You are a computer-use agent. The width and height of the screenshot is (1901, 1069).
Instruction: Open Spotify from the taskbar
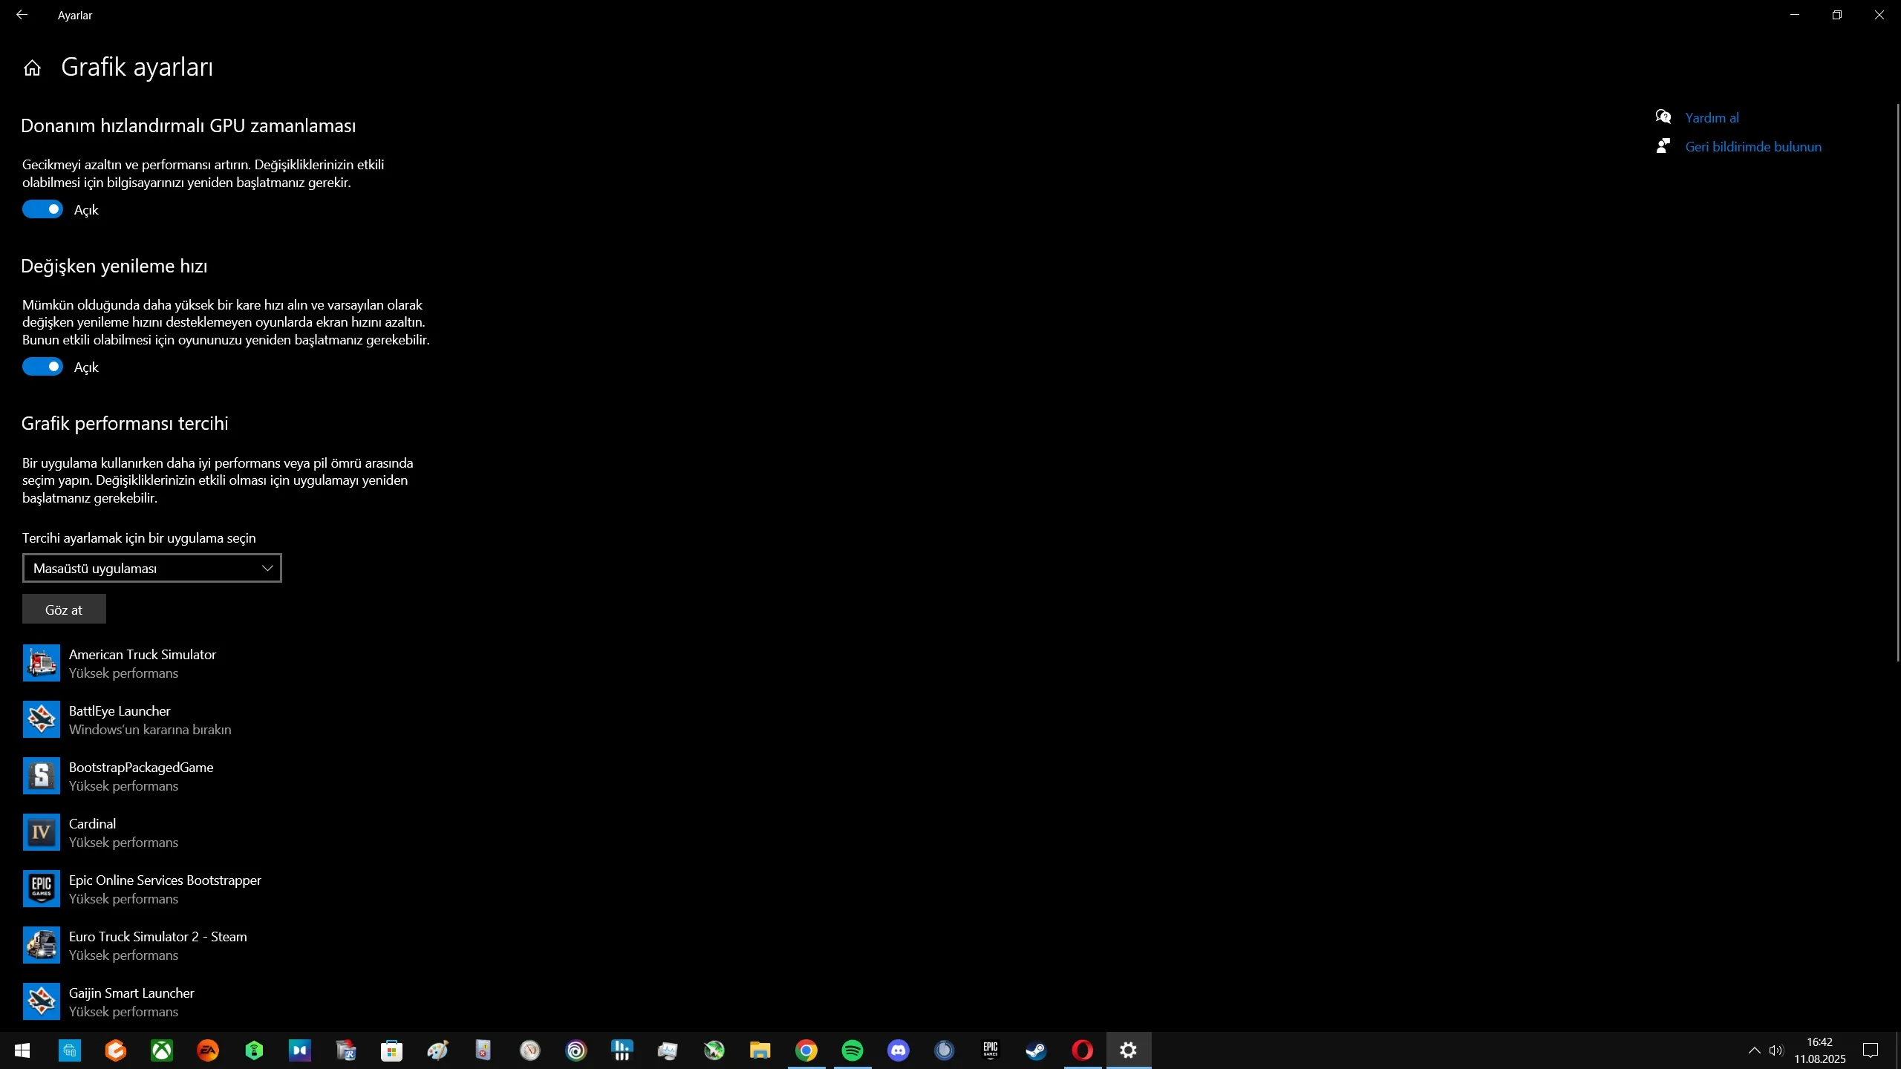[852, 1050]
